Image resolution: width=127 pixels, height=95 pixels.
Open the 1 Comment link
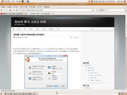(76, 37)
